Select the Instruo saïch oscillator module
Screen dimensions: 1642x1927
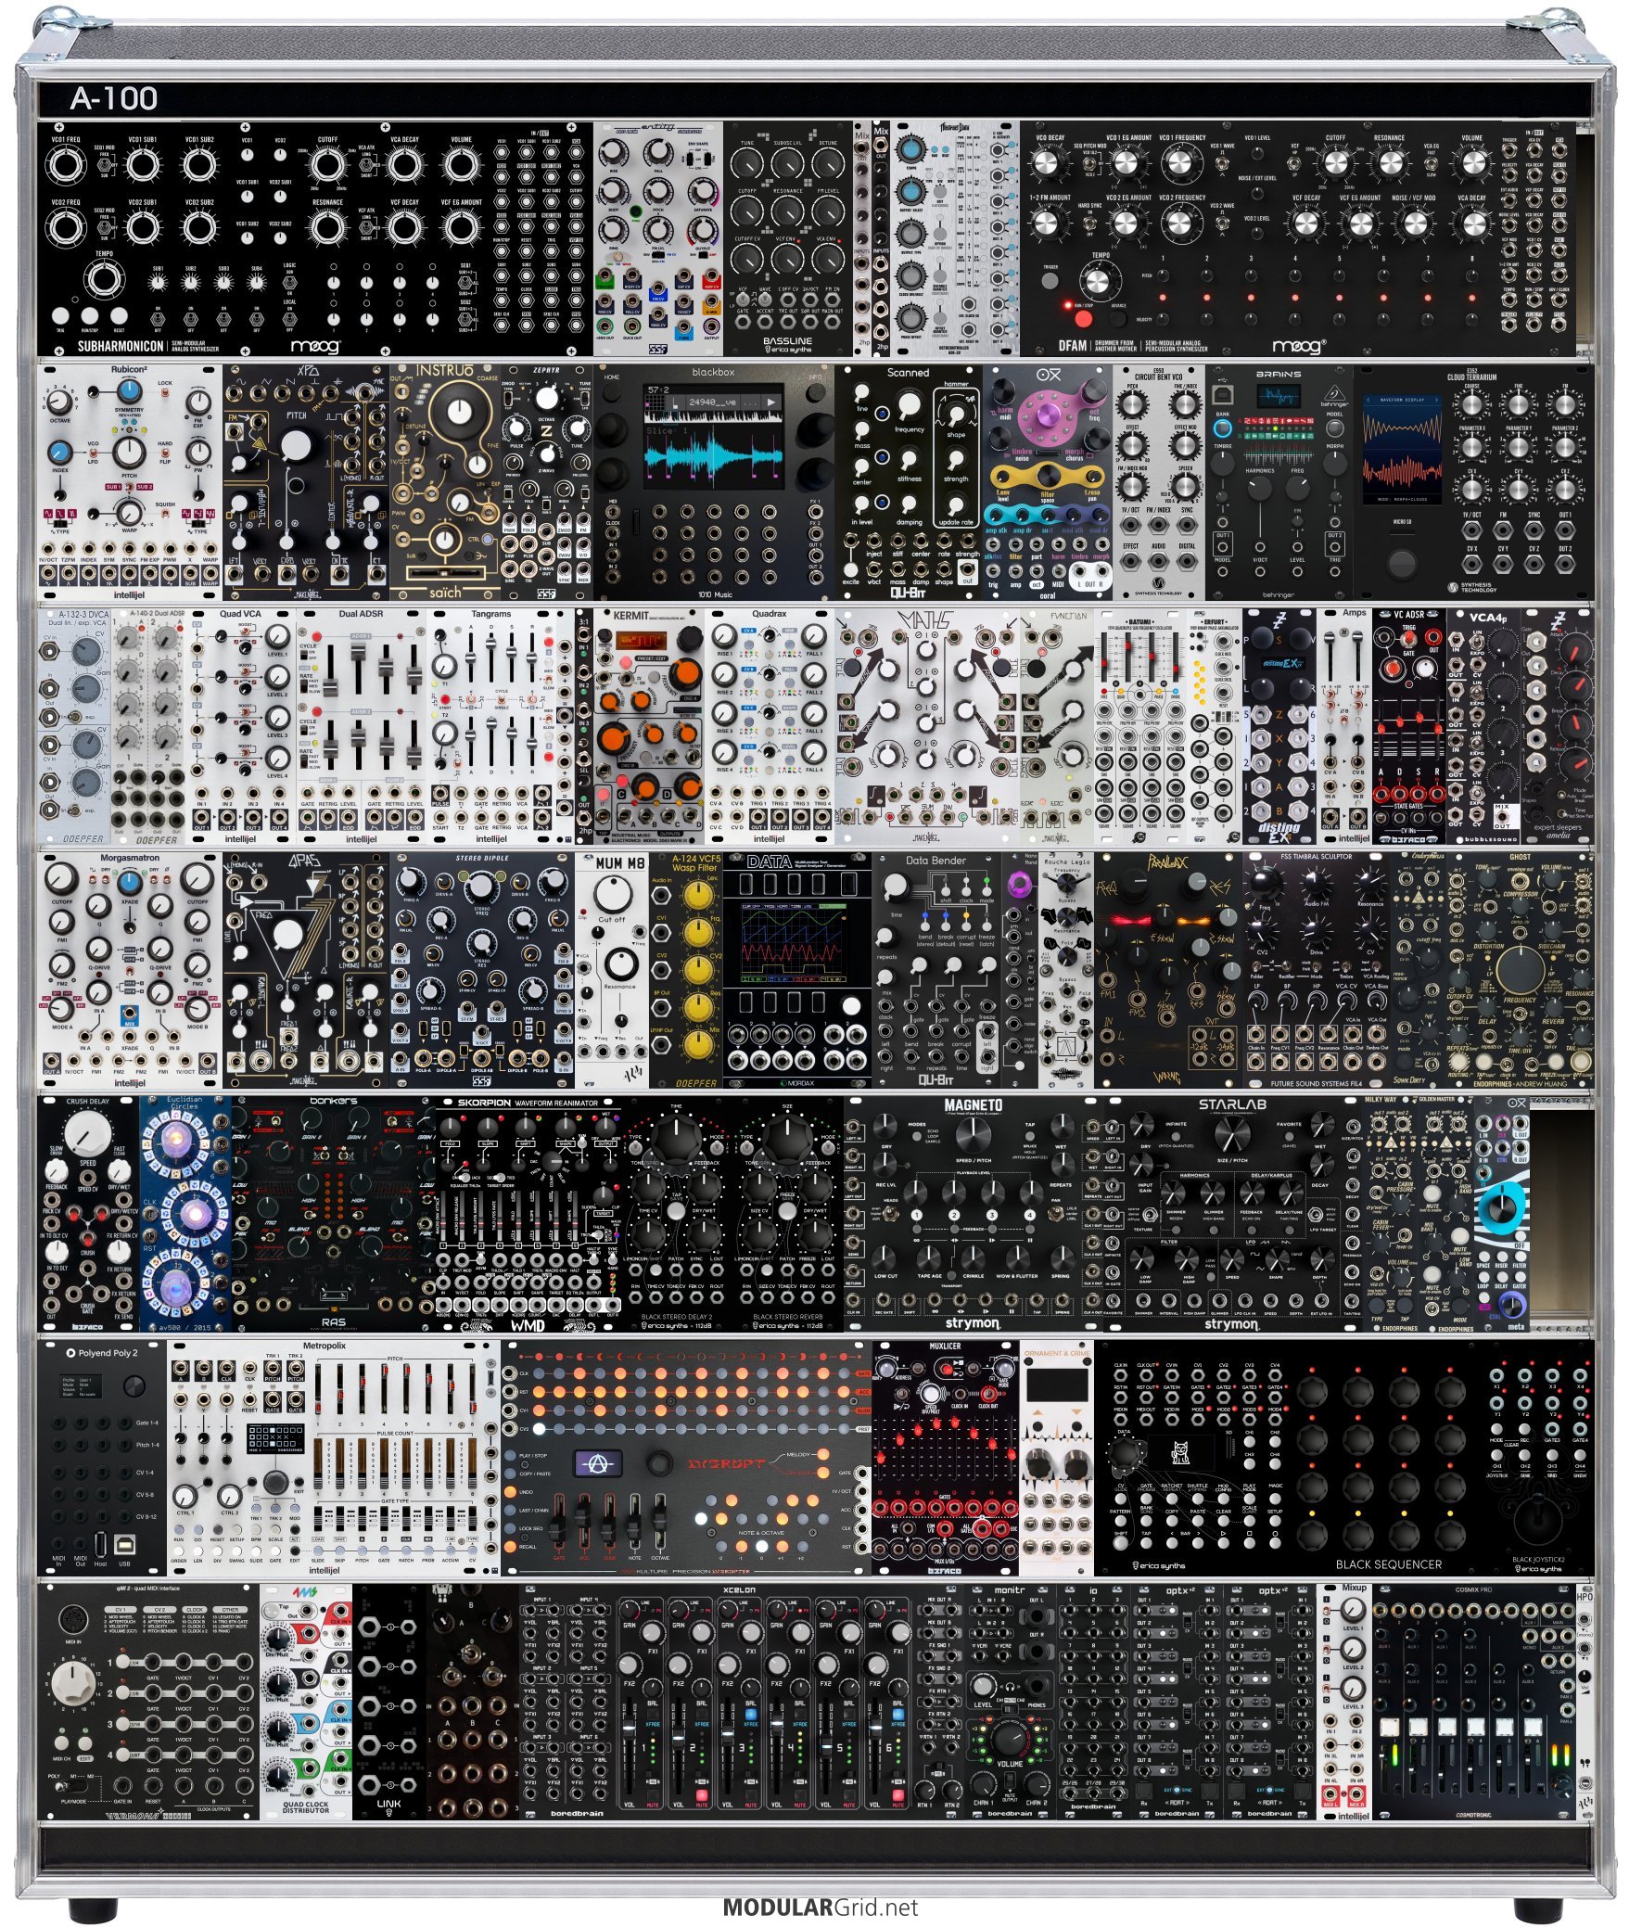pos(444,482)
